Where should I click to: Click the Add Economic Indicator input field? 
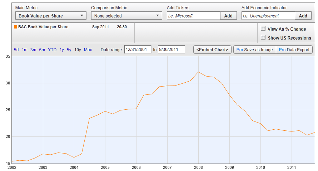(268, 16)
